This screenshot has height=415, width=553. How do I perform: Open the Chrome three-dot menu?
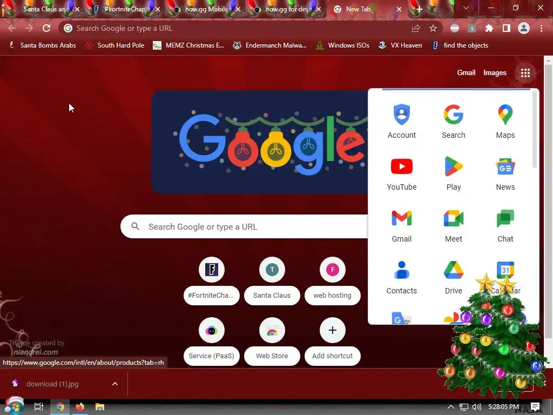click(x=541, y=28)
